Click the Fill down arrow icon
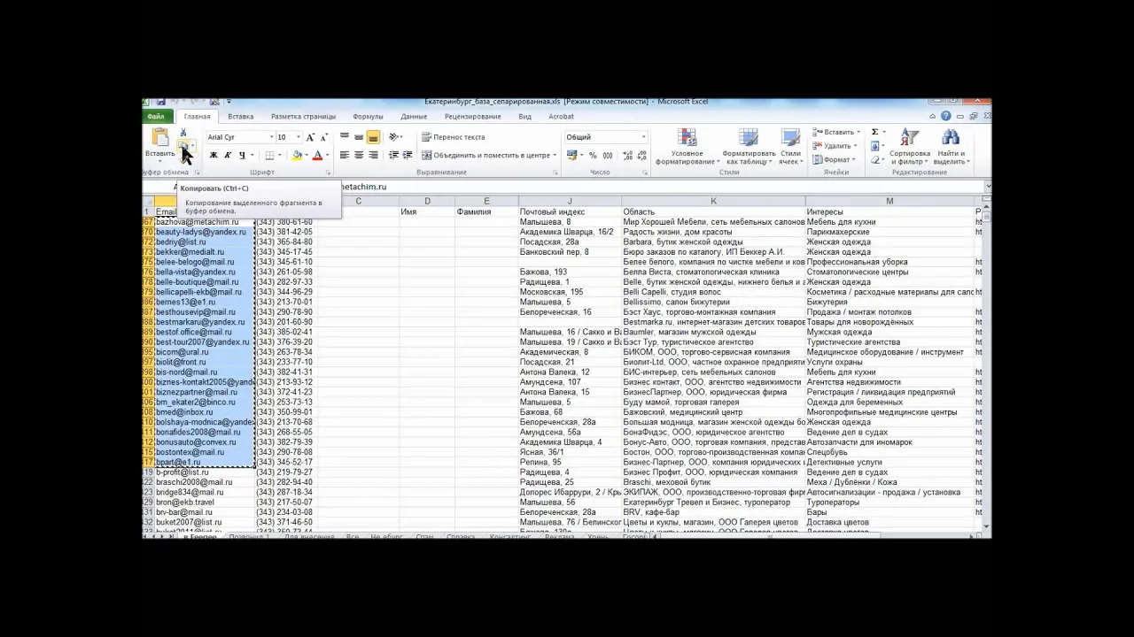 (x=874, y=146)
